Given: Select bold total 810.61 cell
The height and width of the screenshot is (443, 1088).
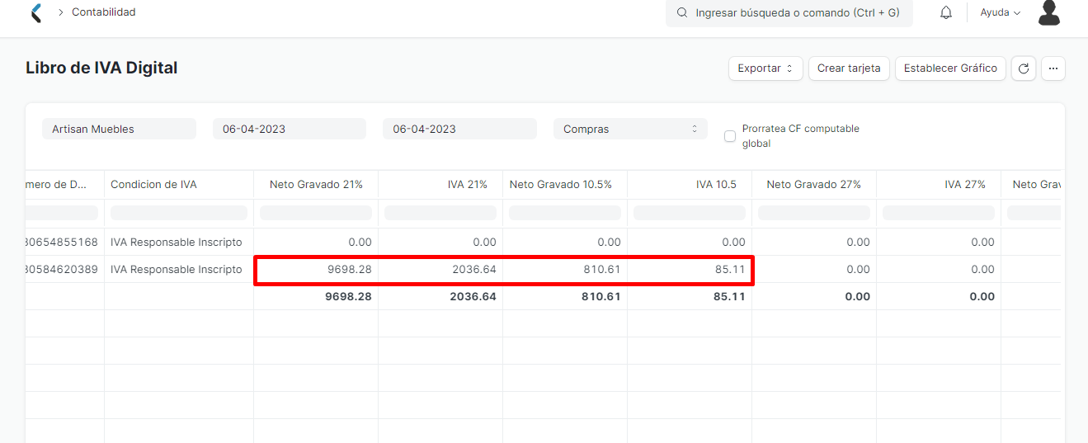Looking at the screenshot, I should [x=565, y=296].
